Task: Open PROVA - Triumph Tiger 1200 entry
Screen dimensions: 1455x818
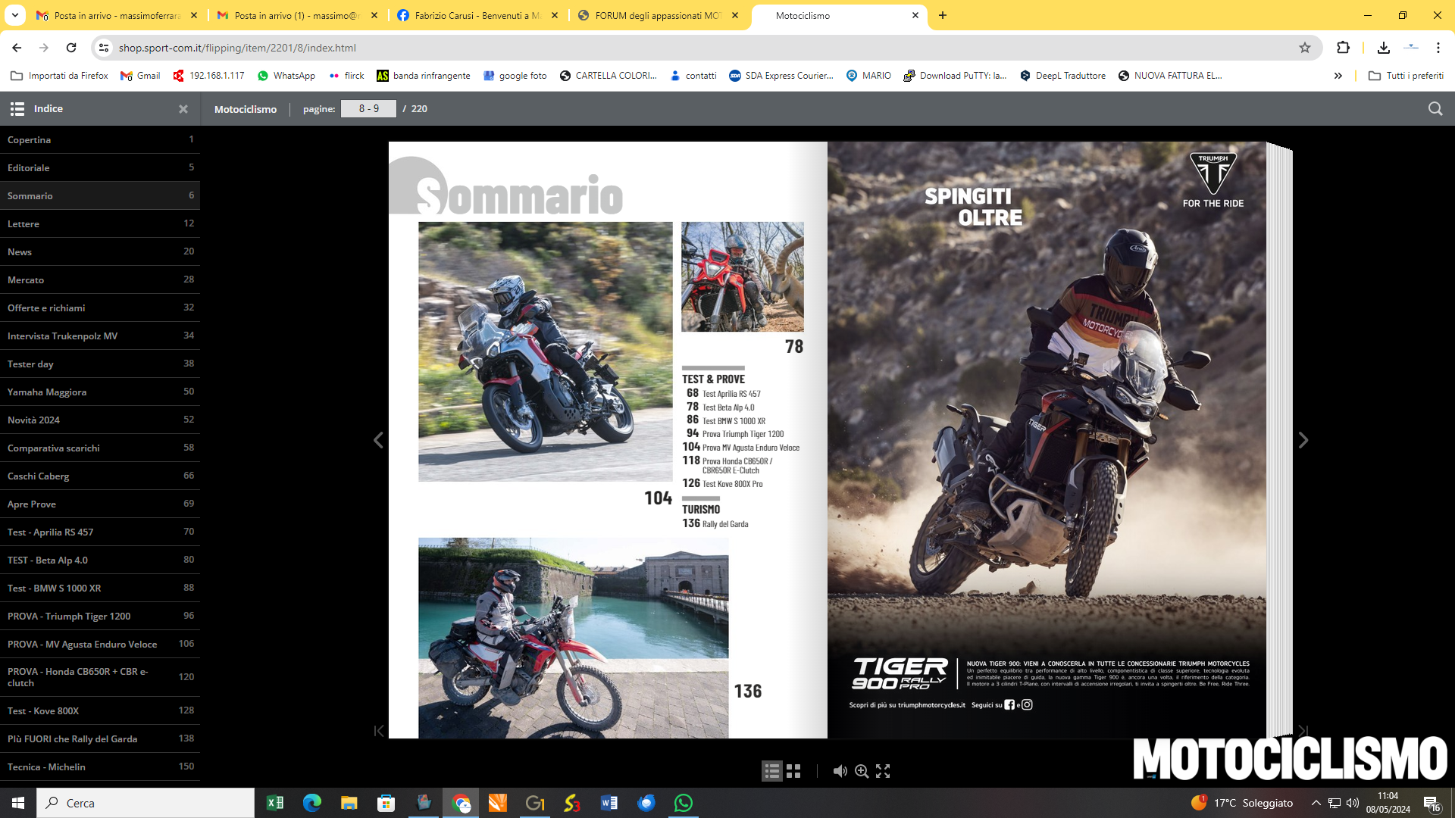Action: (x=100, y=616)
